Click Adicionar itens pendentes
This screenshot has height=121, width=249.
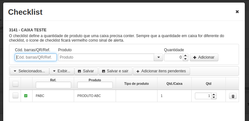pyautogui.click(x=161, y=71)
